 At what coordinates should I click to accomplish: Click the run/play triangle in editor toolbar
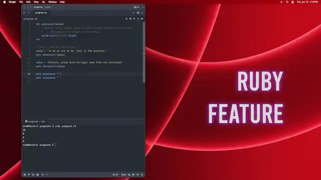pyautogui.click(x=134, y=19)
